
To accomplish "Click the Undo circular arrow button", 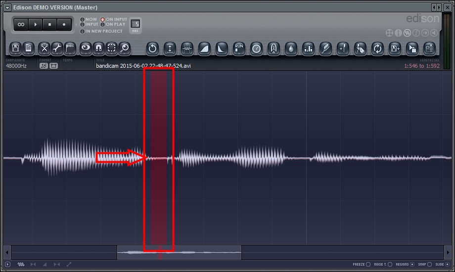I will [x=153, y=48].
